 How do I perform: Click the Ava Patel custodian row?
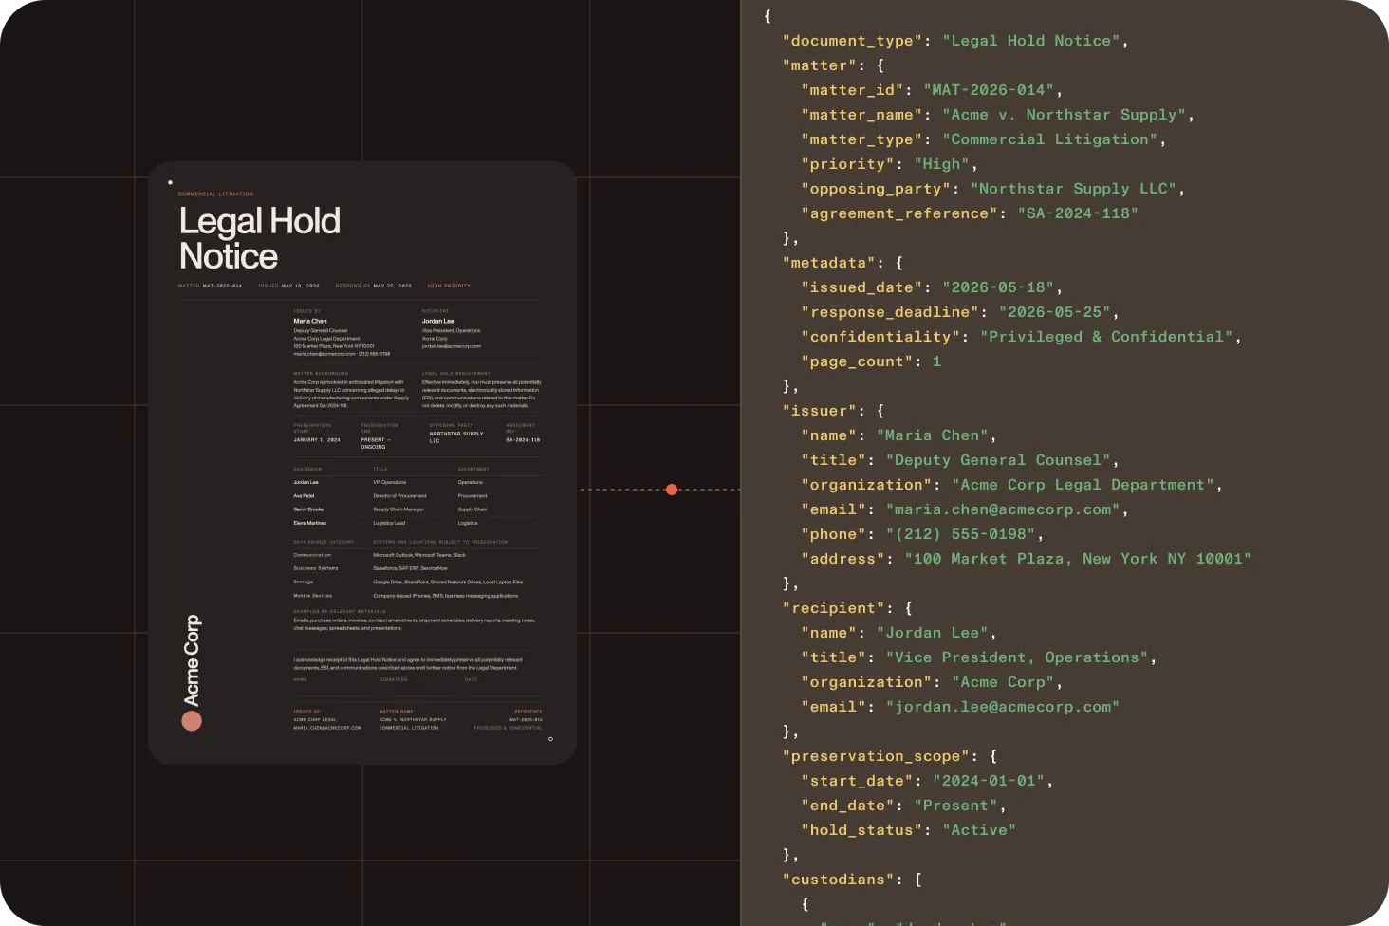point(418,496)
